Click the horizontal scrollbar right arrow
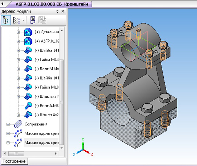 [x=56, y=153]
